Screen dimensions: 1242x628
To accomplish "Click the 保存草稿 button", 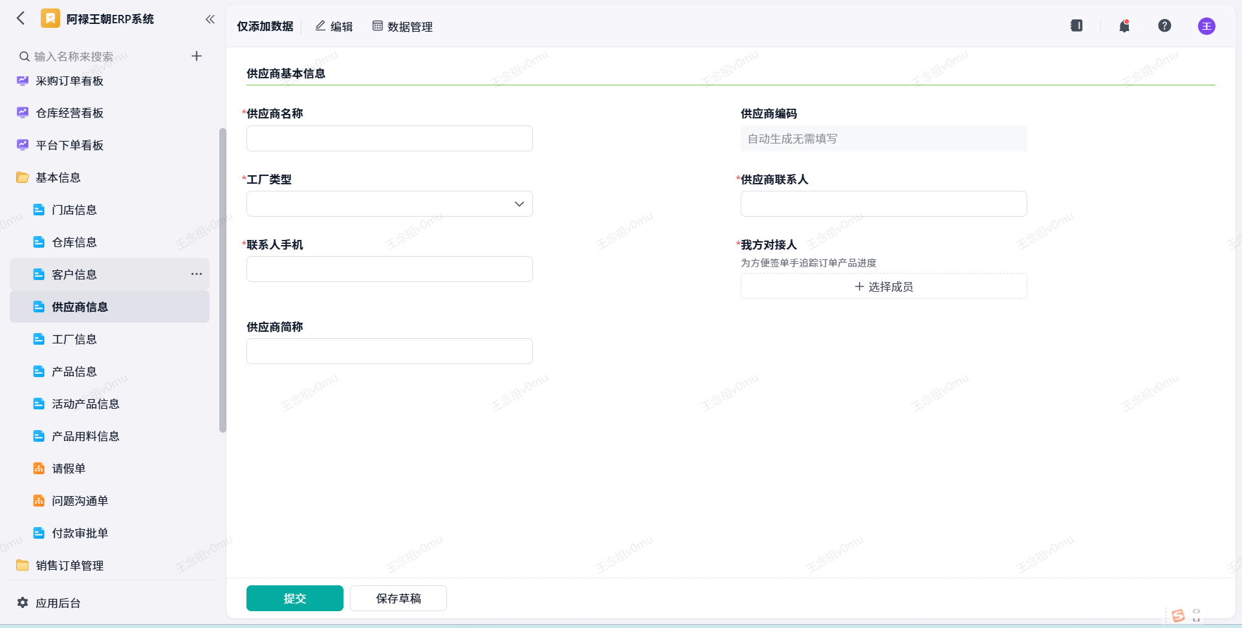I will 398,598.
